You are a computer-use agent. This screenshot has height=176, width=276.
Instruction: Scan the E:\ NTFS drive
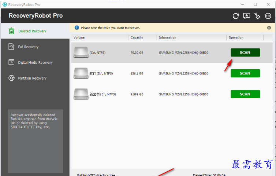click(x=245, y=94)
